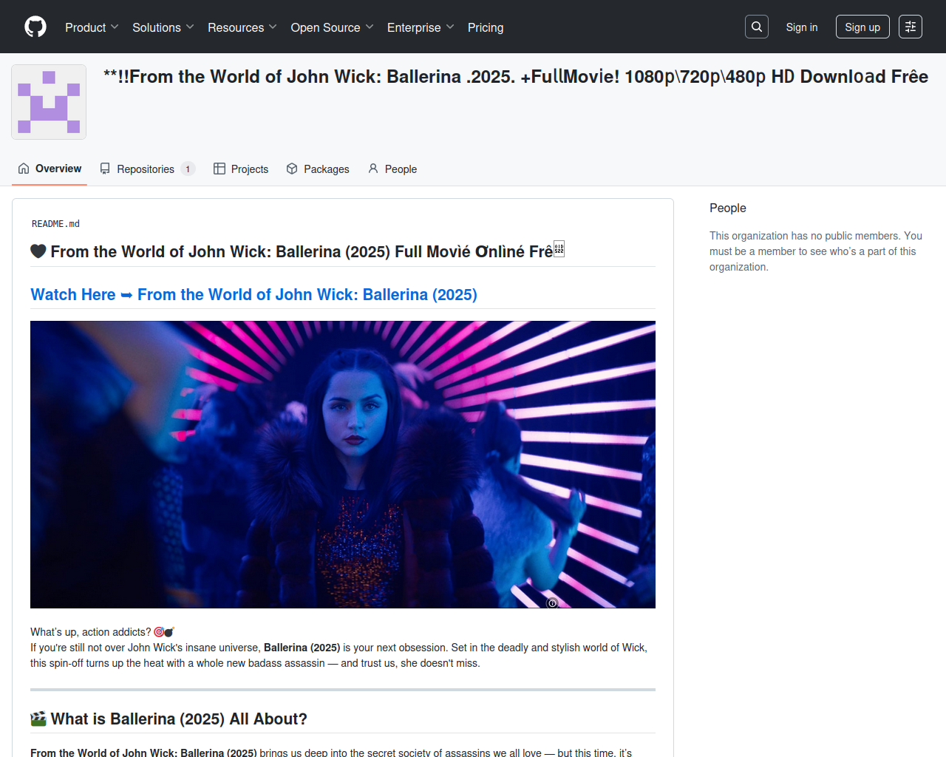Screen dimensions: 946x757
Task: Go to the Pricing page
Action: [x=485, y=27]
